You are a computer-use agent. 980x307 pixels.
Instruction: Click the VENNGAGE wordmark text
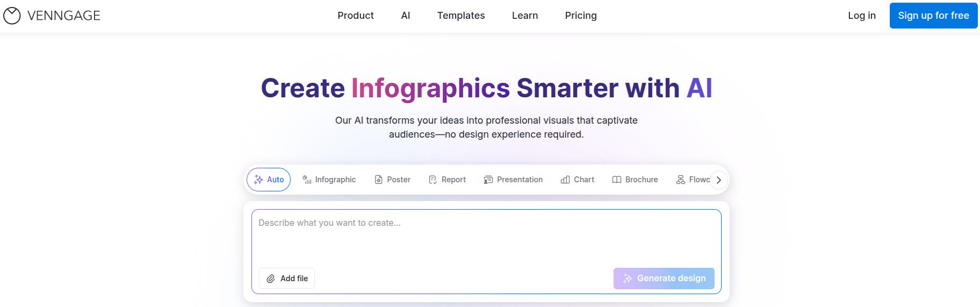coord(64,16)
